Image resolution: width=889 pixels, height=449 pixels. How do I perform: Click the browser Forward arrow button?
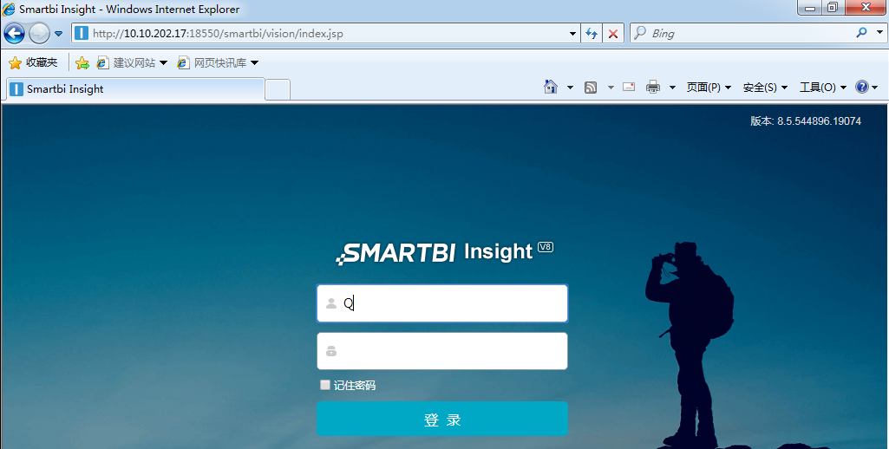pyautogui.click(x=39, y=34)
